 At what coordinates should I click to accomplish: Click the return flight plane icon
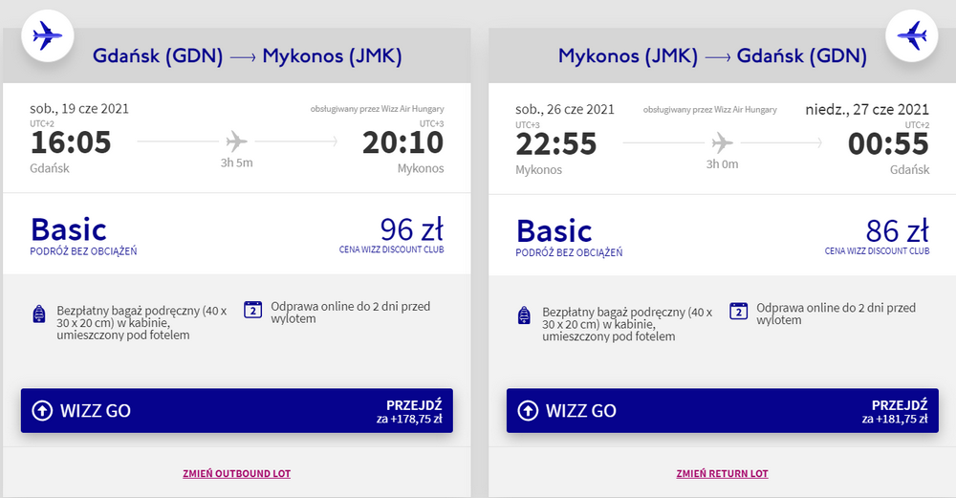[x=911, y=35]
